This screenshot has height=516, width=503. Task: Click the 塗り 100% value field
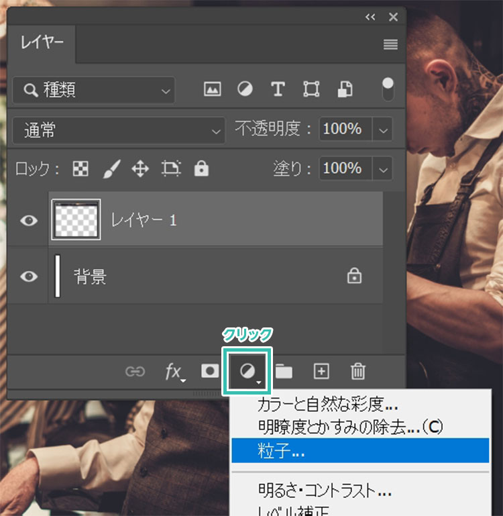pyautogui.click(x=345, y=168)
